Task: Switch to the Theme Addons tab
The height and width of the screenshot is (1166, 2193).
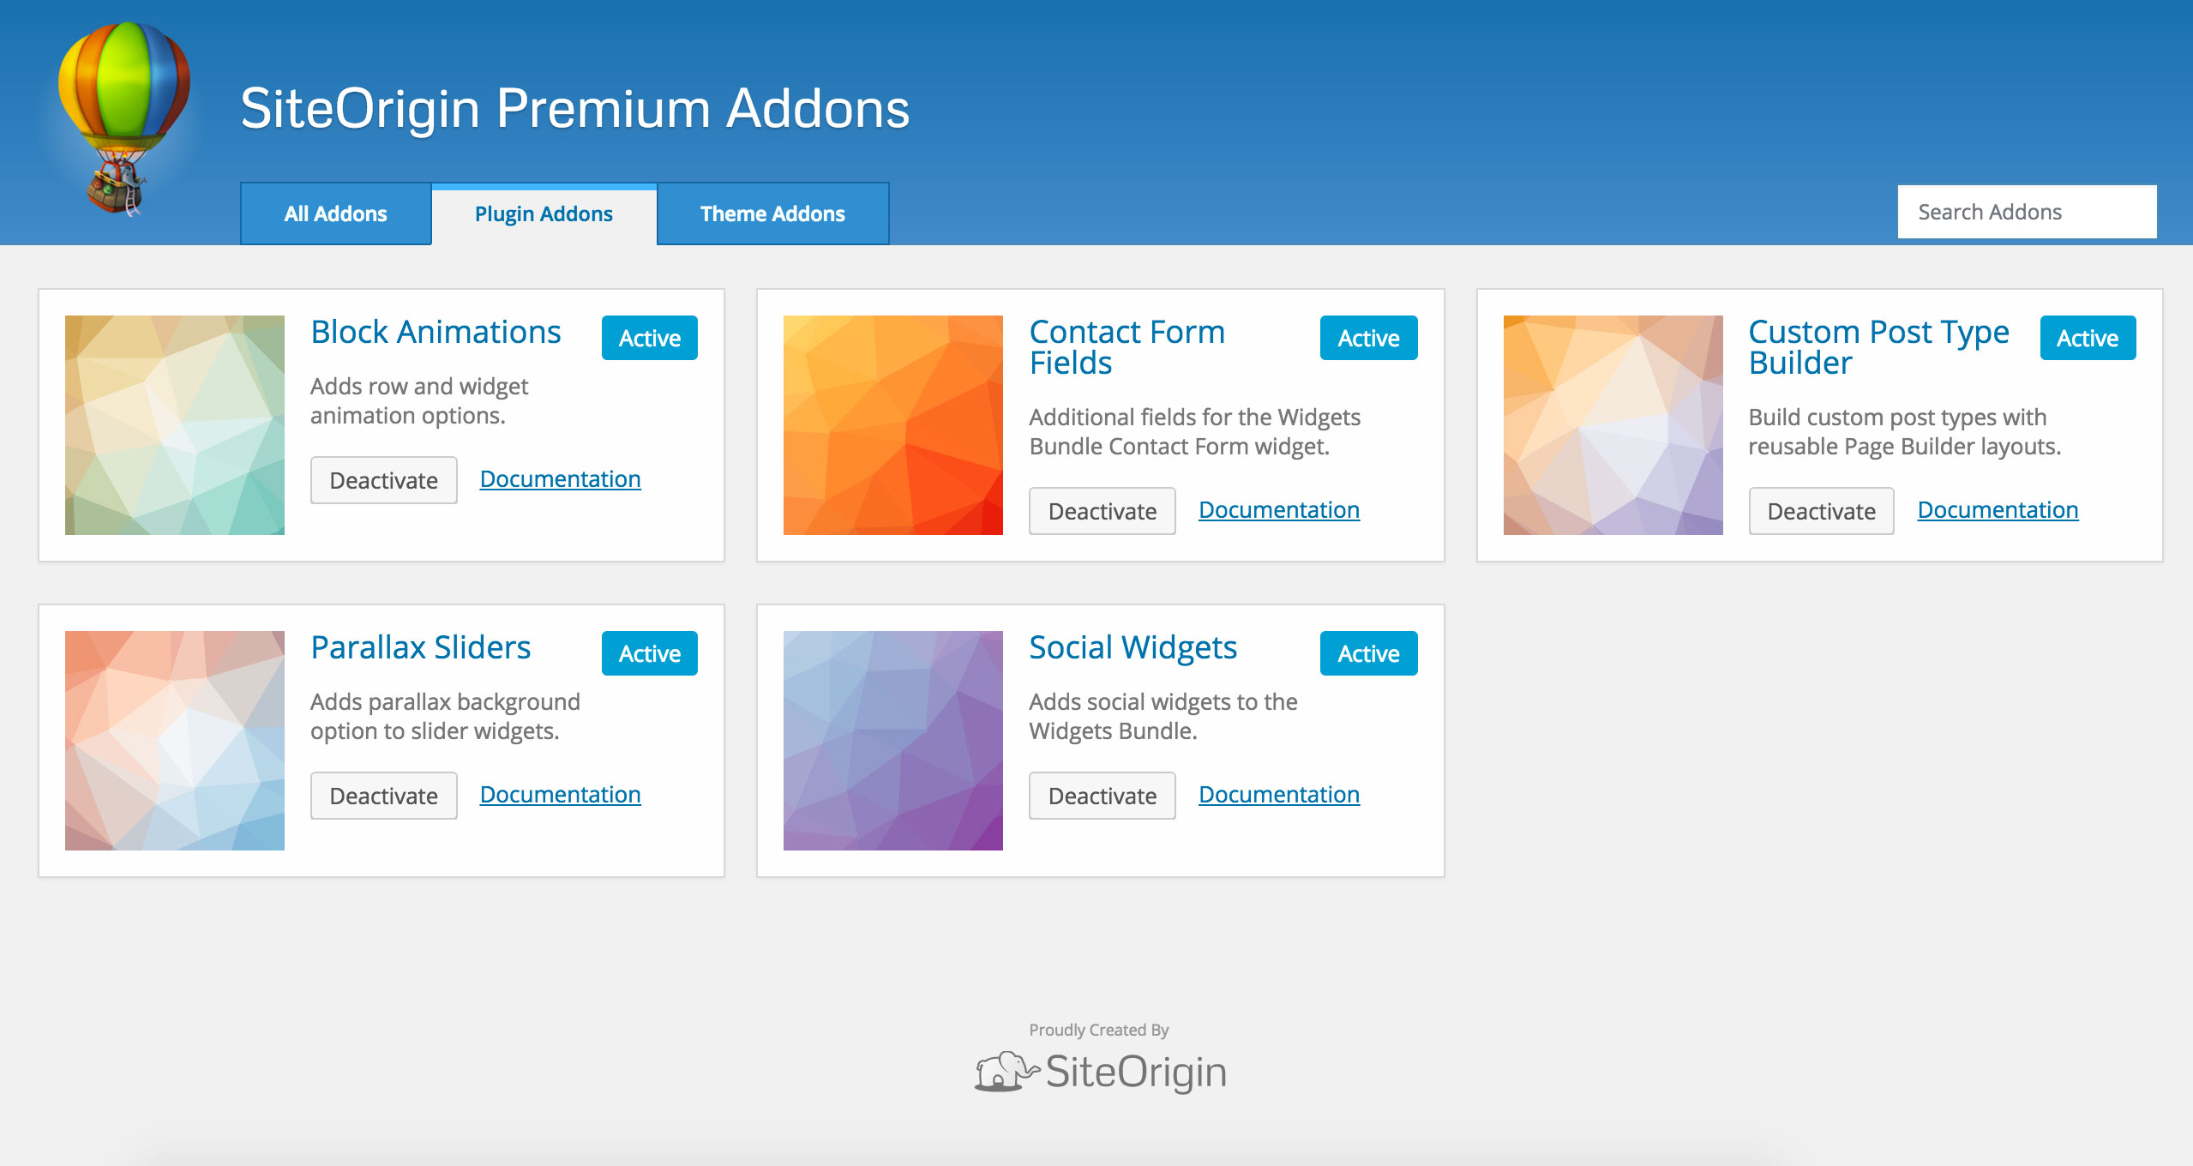Action: pos(772,213)
